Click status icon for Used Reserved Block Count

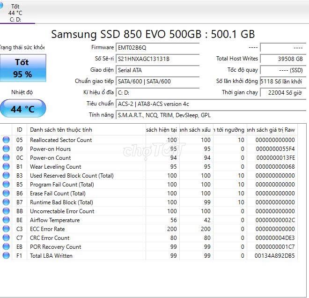[x=6, y=175]
